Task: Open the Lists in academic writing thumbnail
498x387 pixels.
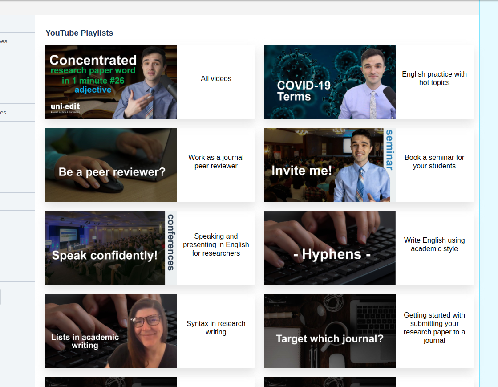Action: [111, 331]
